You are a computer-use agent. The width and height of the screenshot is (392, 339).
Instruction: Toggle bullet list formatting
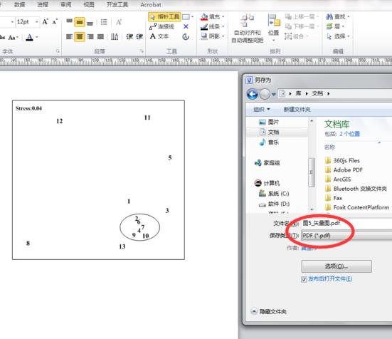pyautogui.click(x=104, y=22)
